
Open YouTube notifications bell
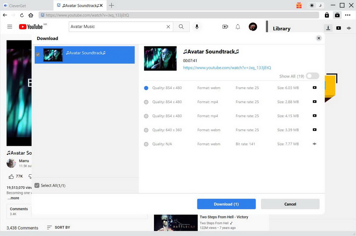[x=238, y=27]
